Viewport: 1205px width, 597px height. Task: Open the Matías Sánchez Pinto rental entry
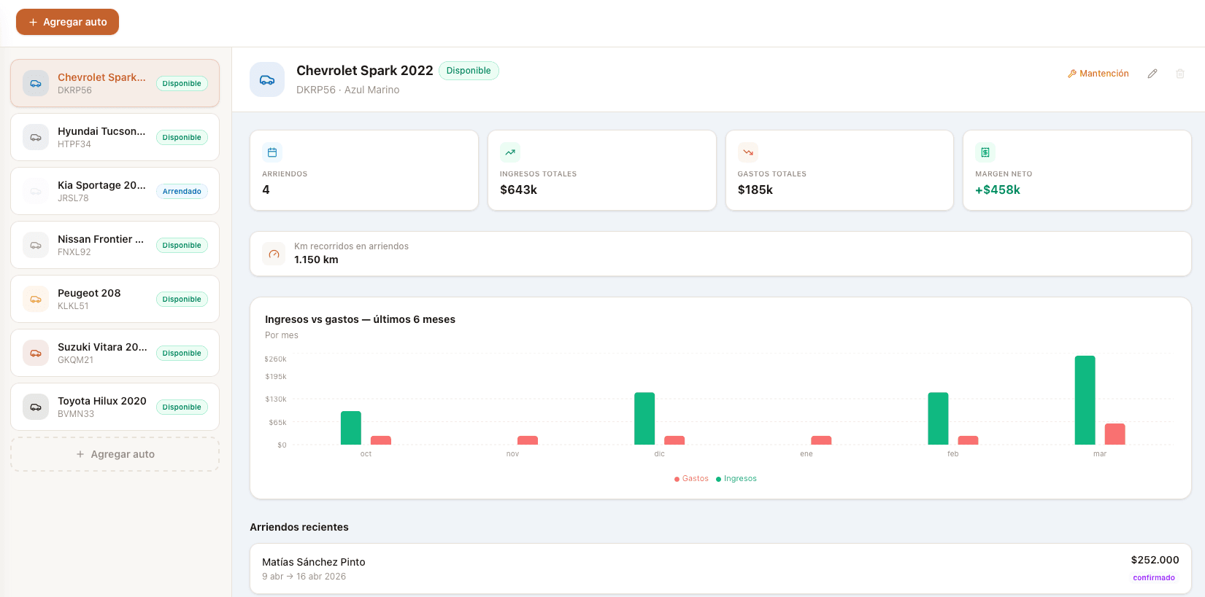(720, 569)
